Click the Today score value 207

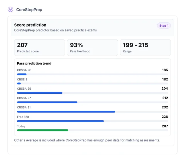(x=165, y=126)
